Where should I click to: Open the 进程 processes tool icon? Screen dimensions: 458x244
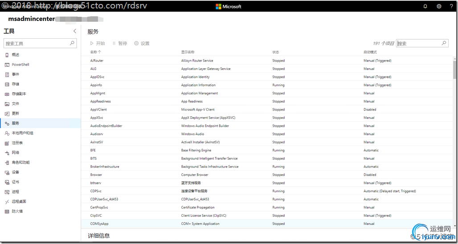coord(7,192)
